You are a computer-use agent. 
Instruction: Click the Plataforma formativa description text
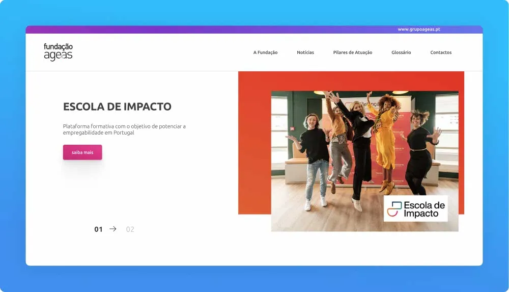[x=124, y=129]
